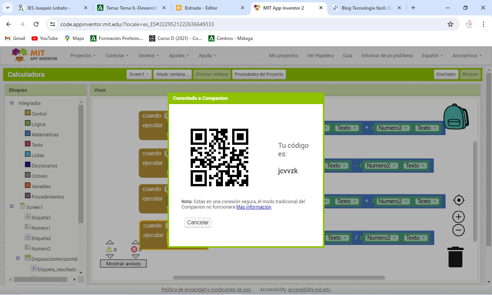Cancel the Companion connection dialog
The width and height of the screenshot is (492, 295).
coord(198,222)
